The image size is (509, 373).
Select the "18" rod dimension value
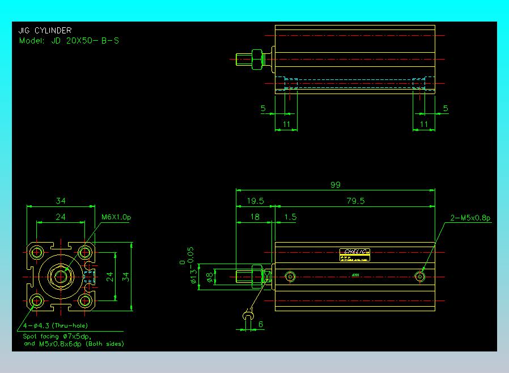(255, 217)
